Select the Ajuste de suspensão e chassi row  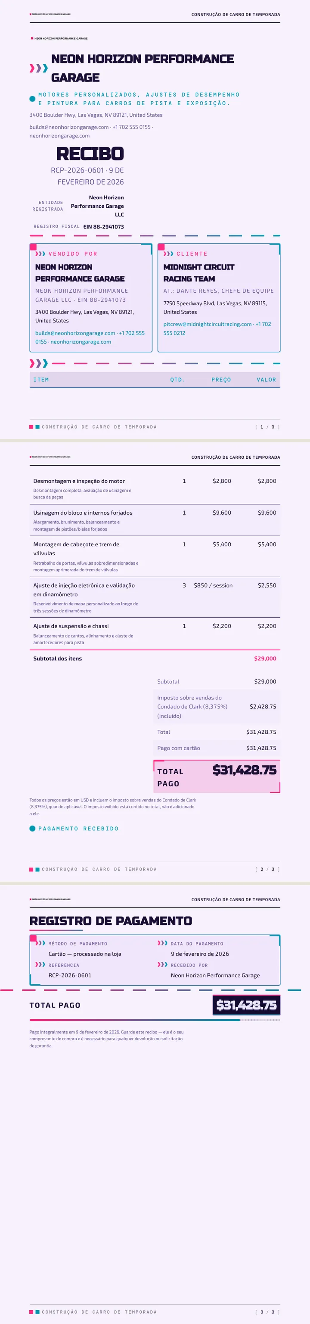pos(155,634)
